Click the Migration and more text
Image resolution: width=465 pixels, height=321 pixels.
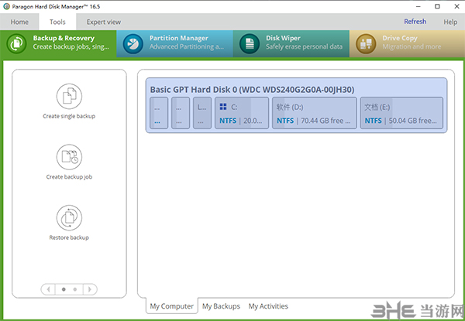tap(412, 46)
